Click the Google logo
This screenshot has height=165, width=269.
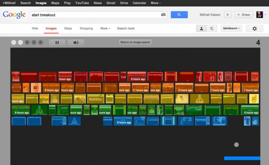[x=14, y=15]
